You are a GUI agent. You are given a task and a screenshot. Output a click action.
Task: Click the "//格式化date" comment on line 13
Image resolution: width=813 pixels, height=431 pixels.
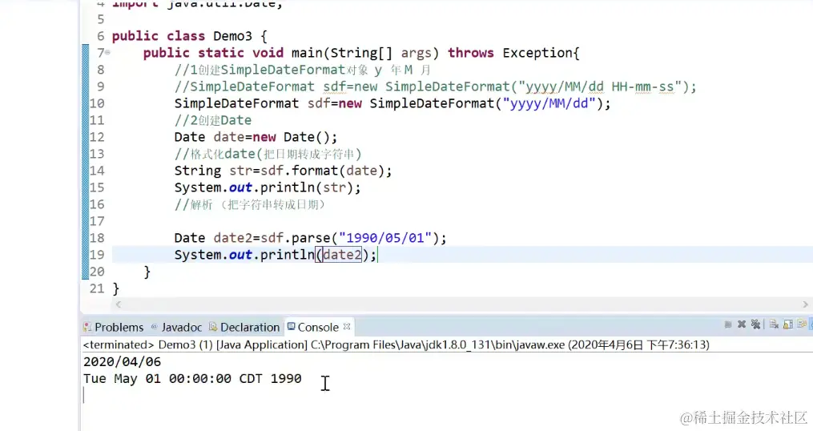click(268, 154)
